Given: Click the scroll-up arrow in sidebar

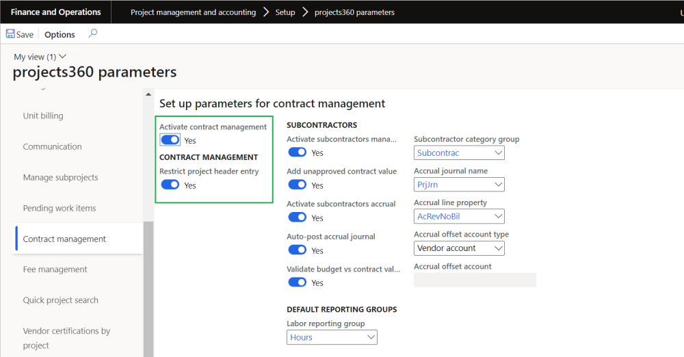Looking at the screenshot, I should [148, 94].
